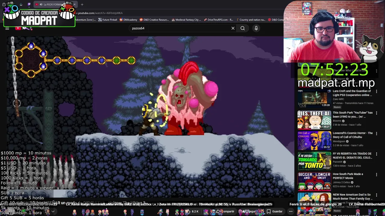Open Lara Croft Guardian of Light video thumbnail
The width and height of the screenshot is (385, 216).
[x=314, y=99]
